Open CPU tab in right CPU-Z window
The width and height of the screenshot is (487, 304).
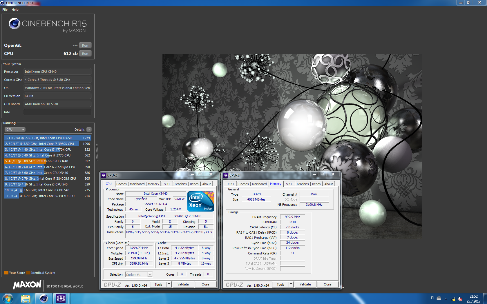point(231,184)
